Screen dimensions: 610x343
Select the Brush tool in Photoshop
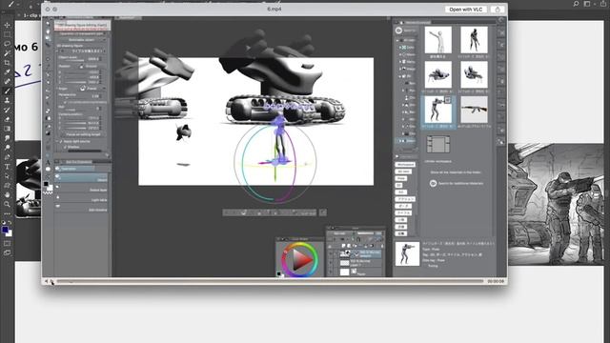7,91
